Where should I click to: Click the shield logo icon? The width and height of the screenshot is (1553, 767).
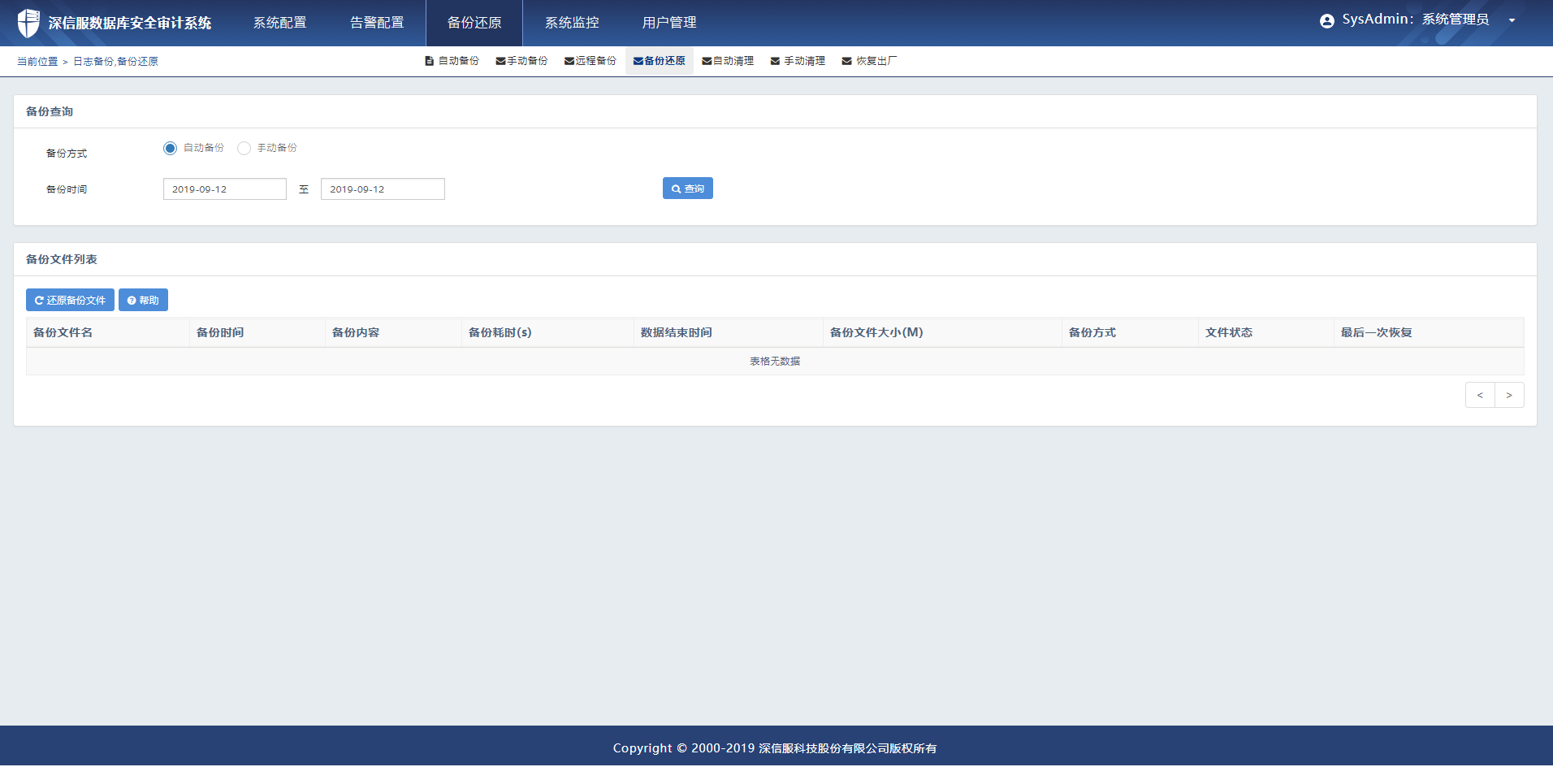click(28, 23)
